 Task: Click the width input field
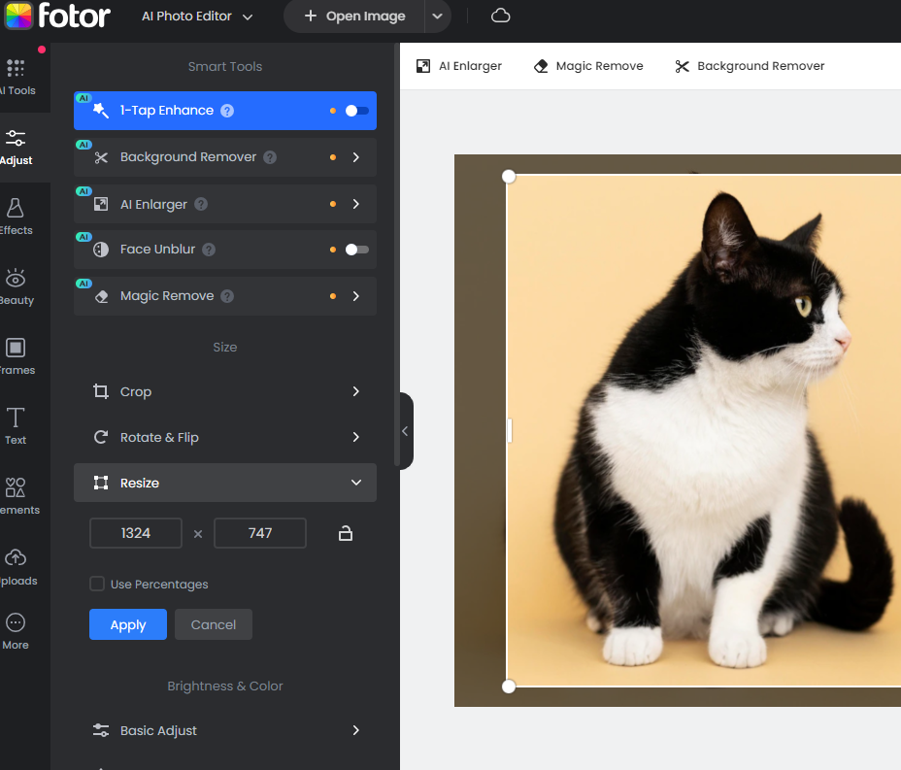[x=135, y=532]
